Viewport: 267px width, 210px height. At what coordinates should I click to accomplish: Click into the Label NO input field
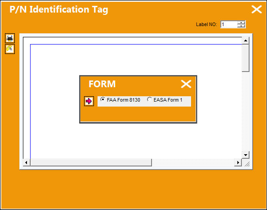click(229, 25)
